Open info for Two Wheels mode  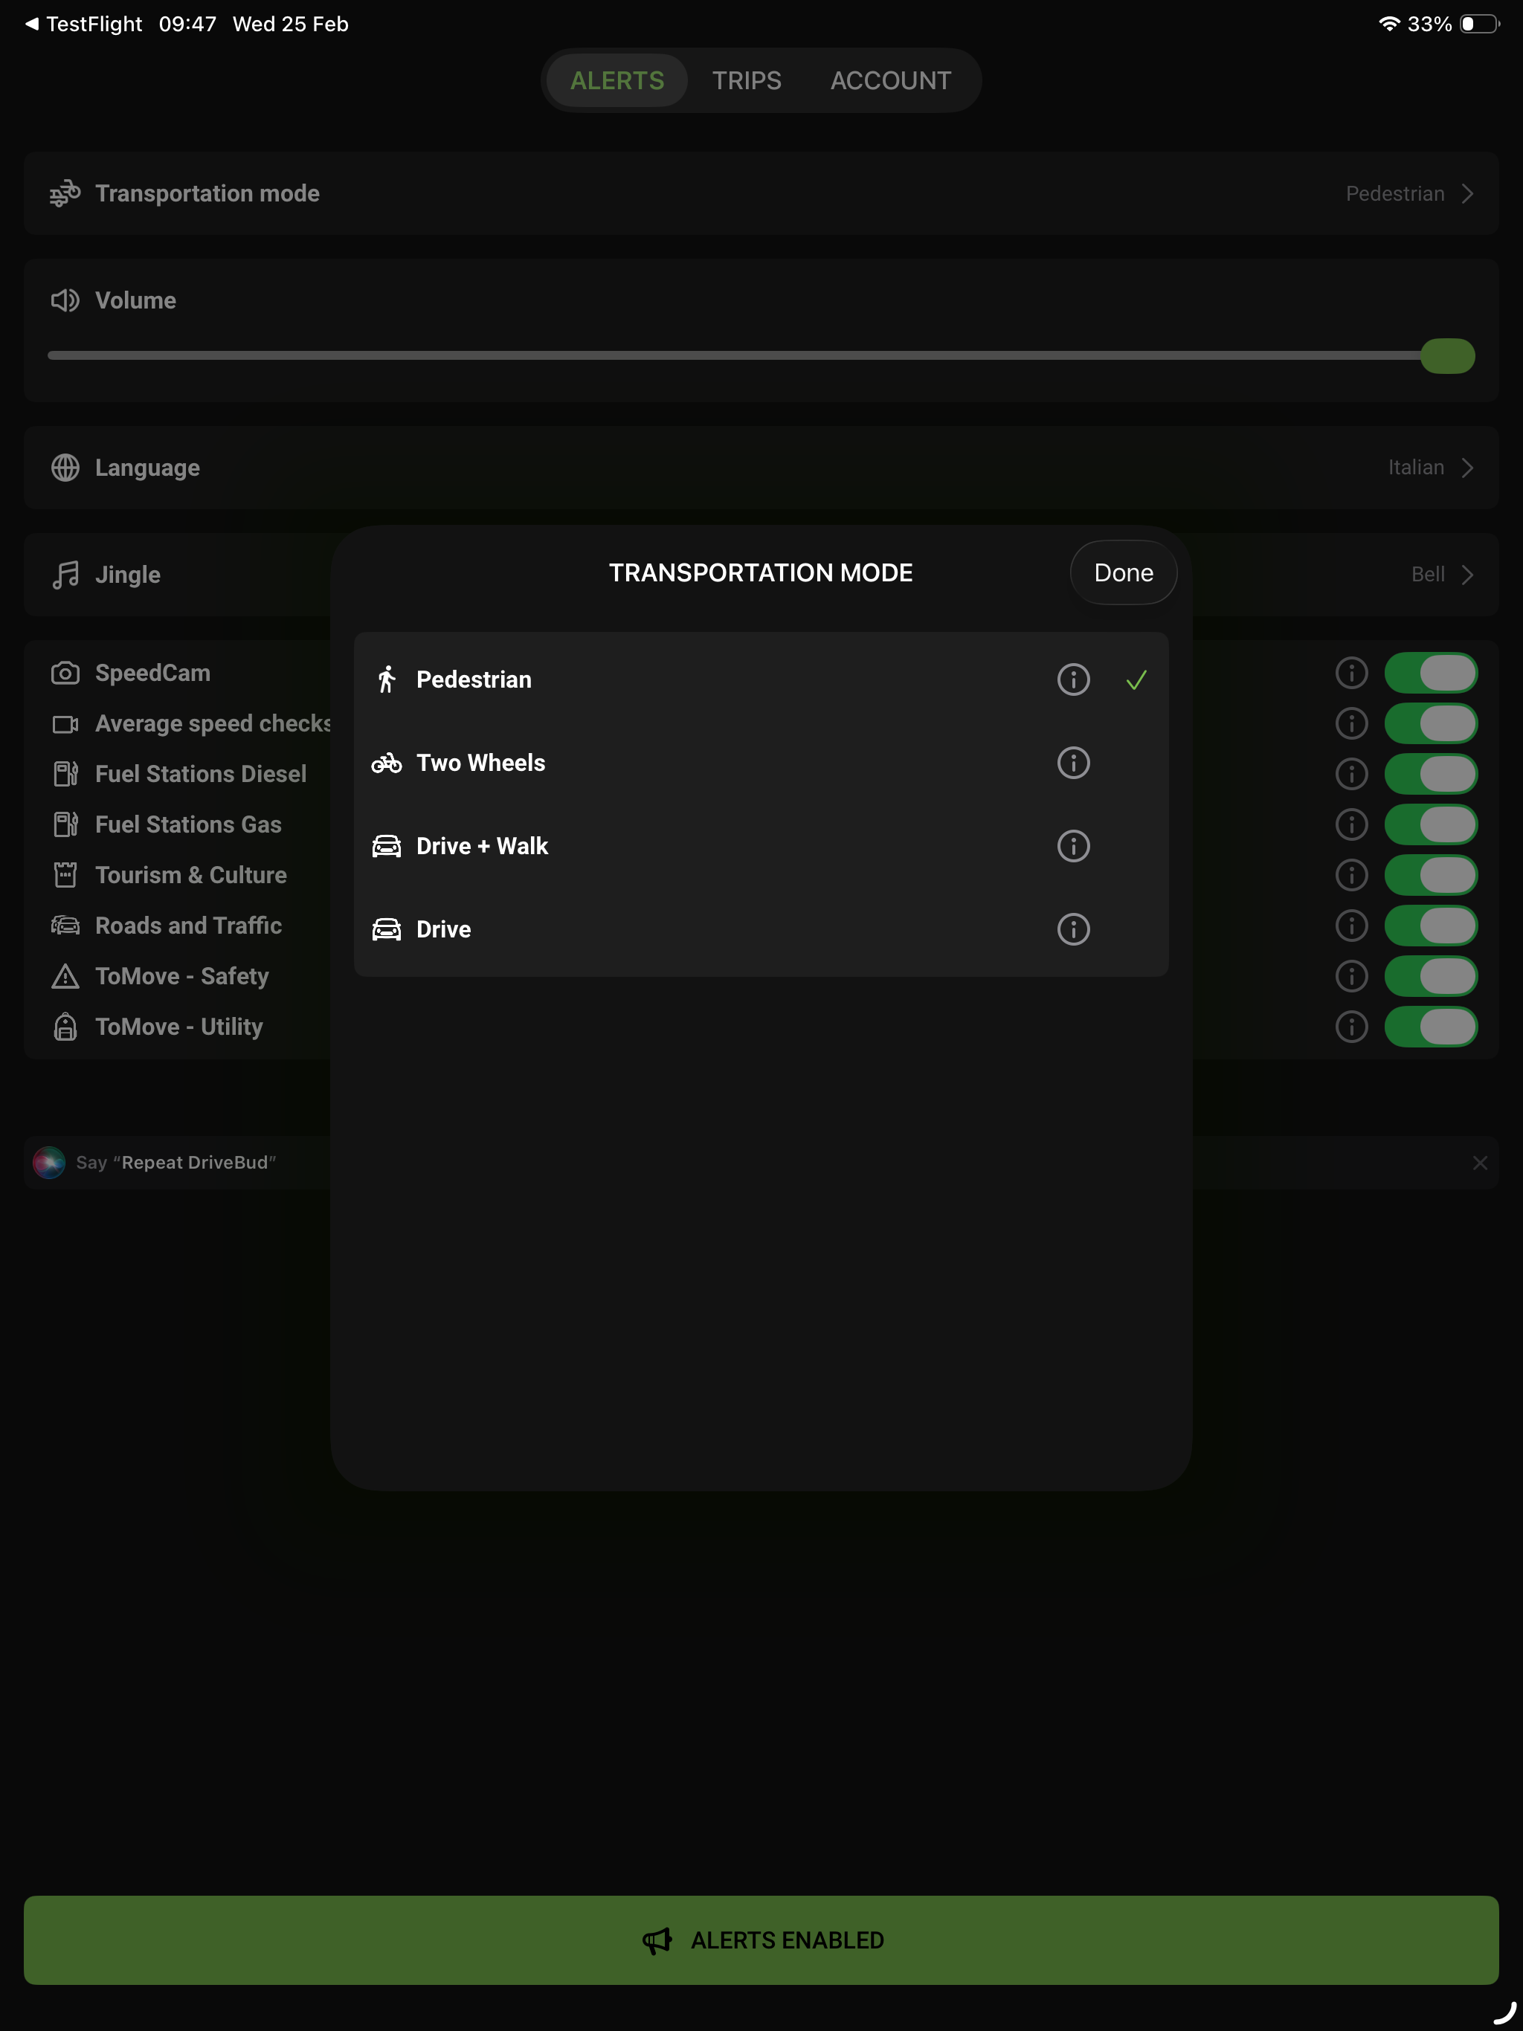pyautogui.click(x=1073, y=763)
